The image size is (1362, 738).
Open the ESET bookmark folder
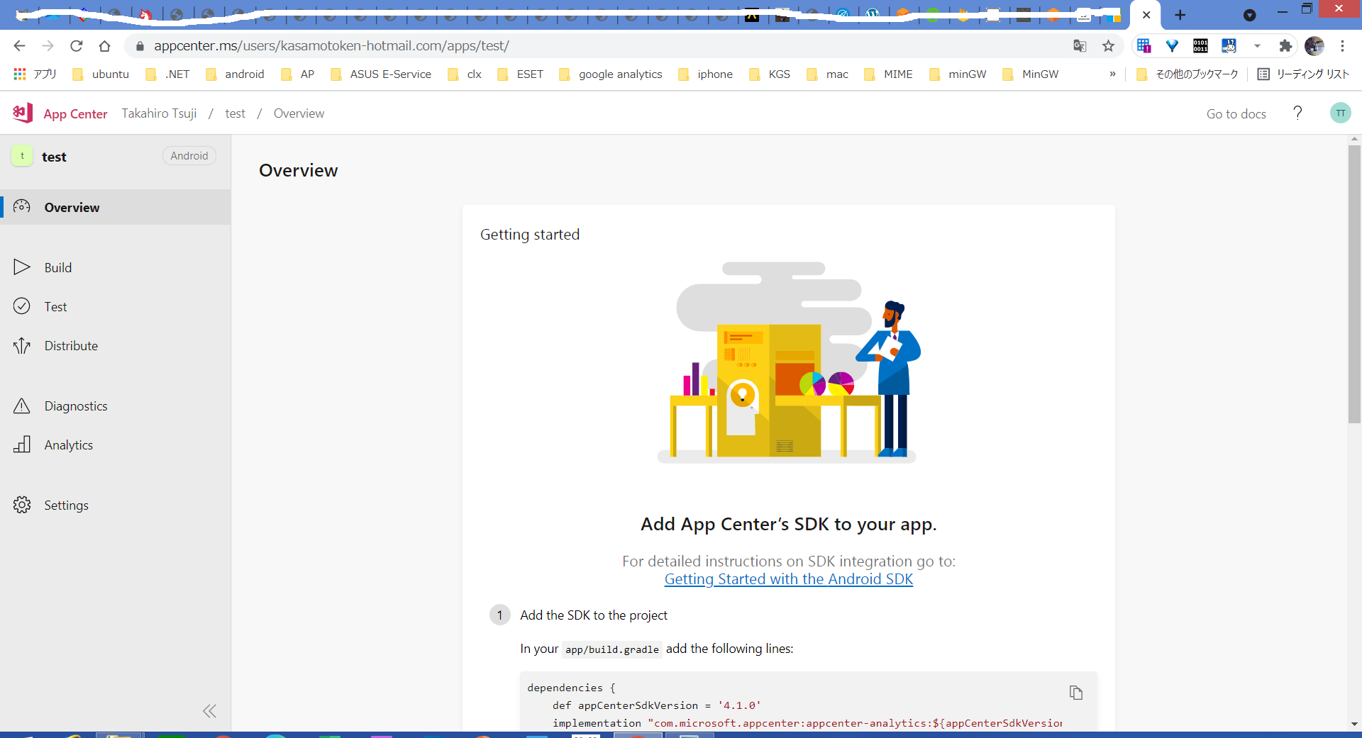(x=520, y=74)
